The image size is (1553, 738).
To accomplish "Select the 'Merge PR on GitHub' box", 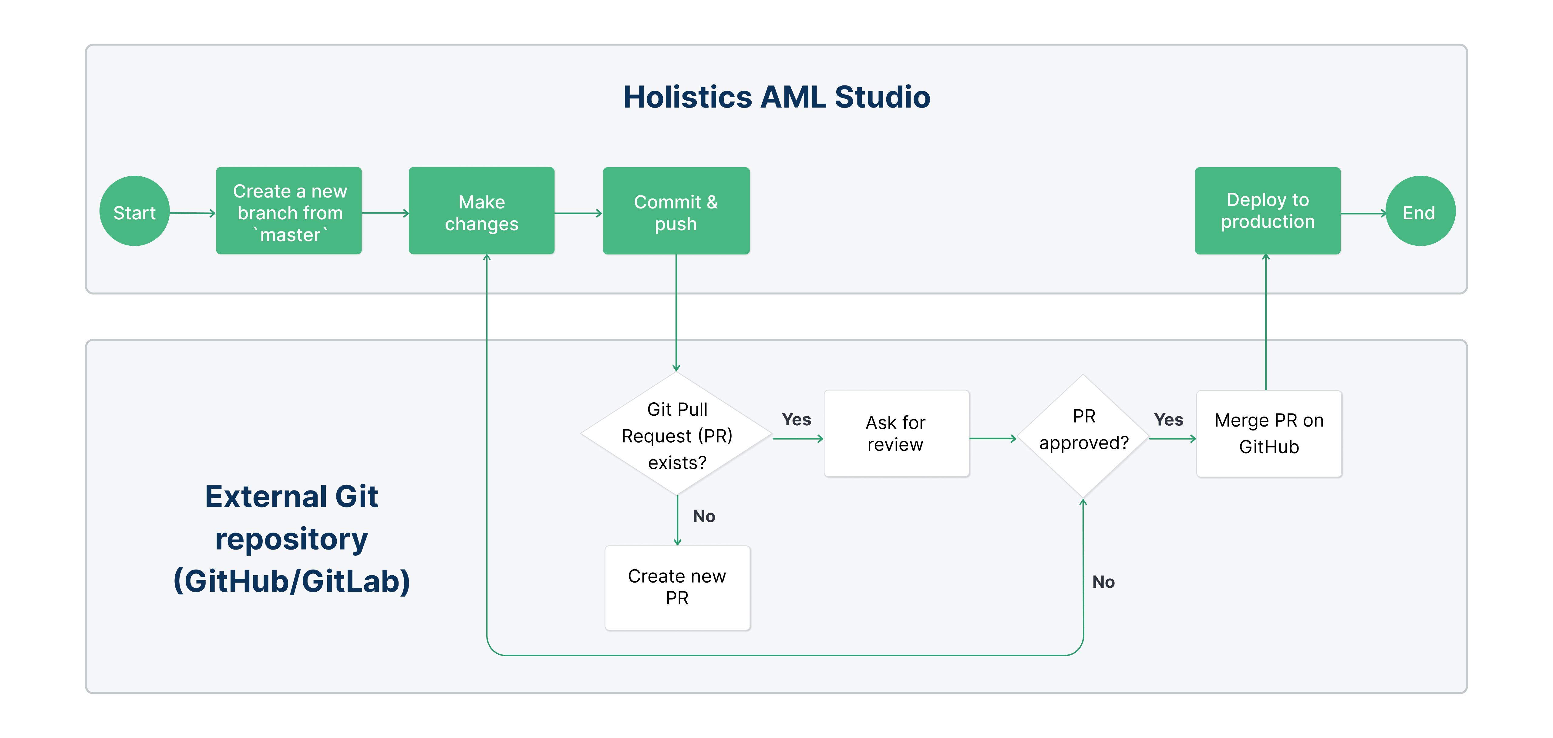I will [x=1268, y=434].
